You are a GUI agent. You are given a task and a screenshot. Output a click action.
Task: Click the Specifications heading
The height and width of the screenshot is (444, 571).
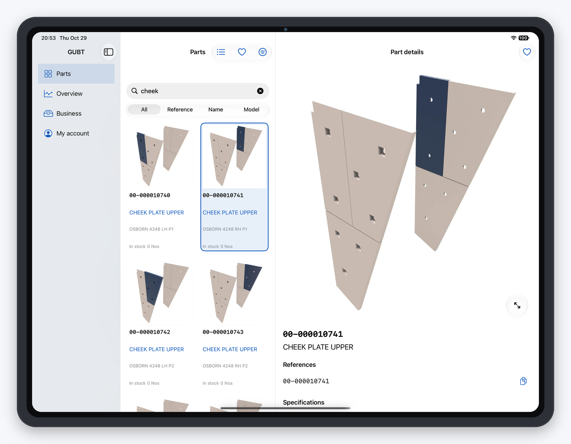tap(304, 403)
